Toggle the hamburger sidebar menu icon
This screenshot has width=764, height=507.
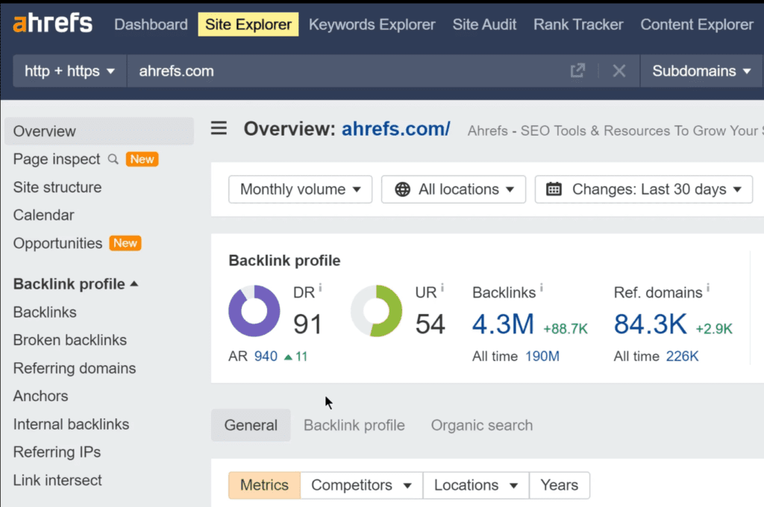click(219, 128)
